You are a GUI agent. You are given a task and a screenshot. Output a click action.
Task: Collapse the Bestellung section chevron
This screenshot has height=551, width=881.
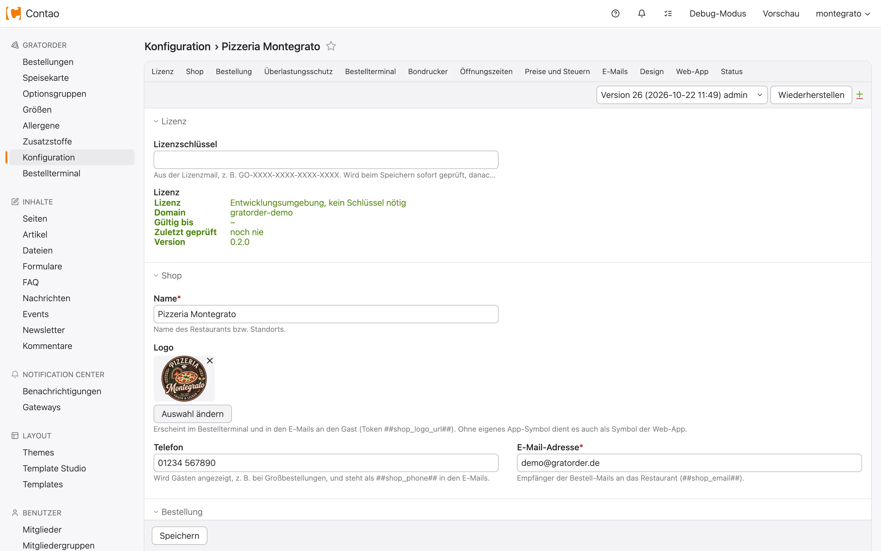point(156,512)
